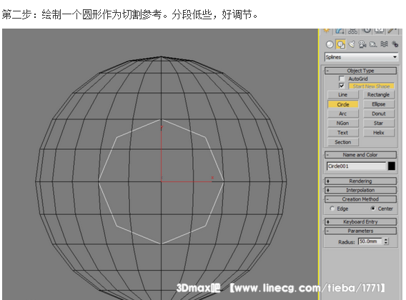
Task: Choose the Helix spline button
Action: click(379, 133)
